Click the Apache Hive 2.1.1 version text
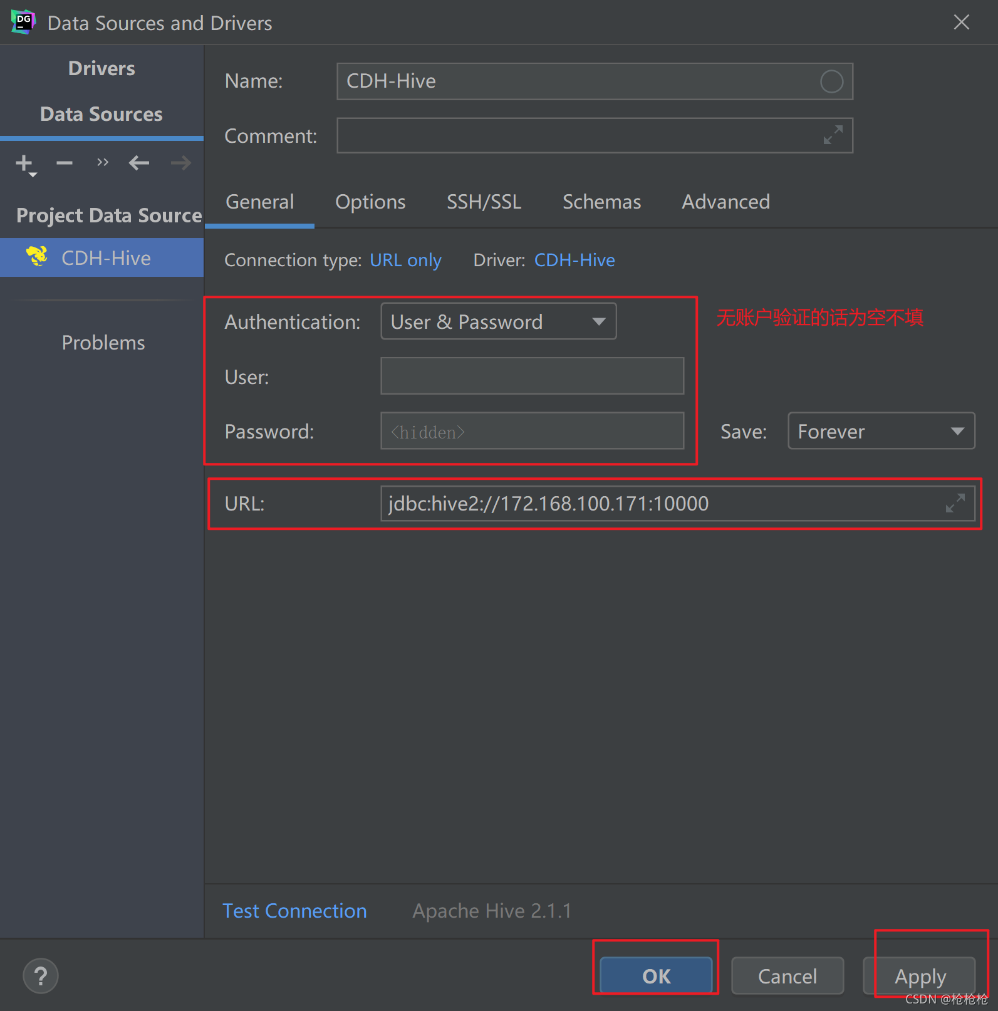The image size is (998, 1011). click(492, 911)
